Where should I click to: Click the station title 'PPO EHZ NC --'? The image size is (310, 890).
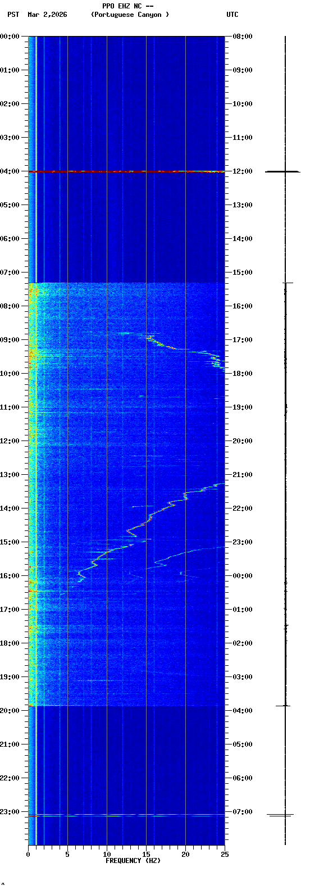tap(128, 6)
